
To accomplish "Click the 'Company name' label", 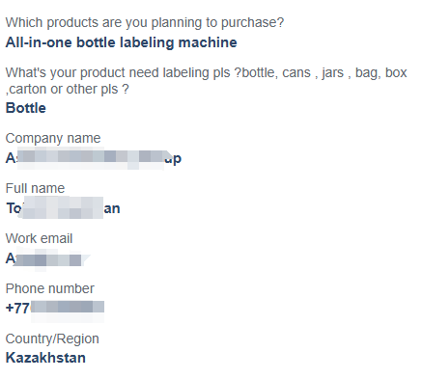I will (53, 138).
